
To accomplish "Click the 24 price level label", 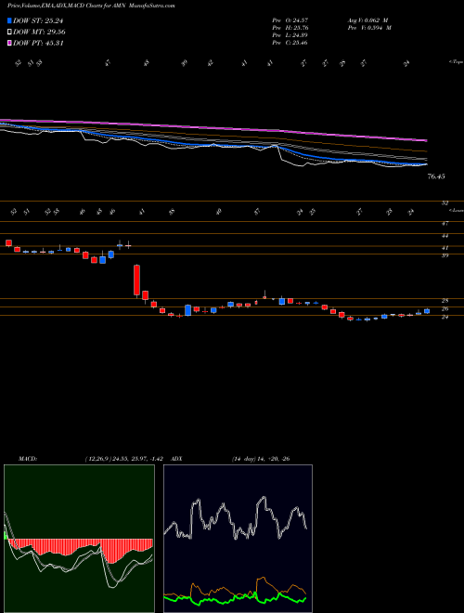I will coord(445,317).
